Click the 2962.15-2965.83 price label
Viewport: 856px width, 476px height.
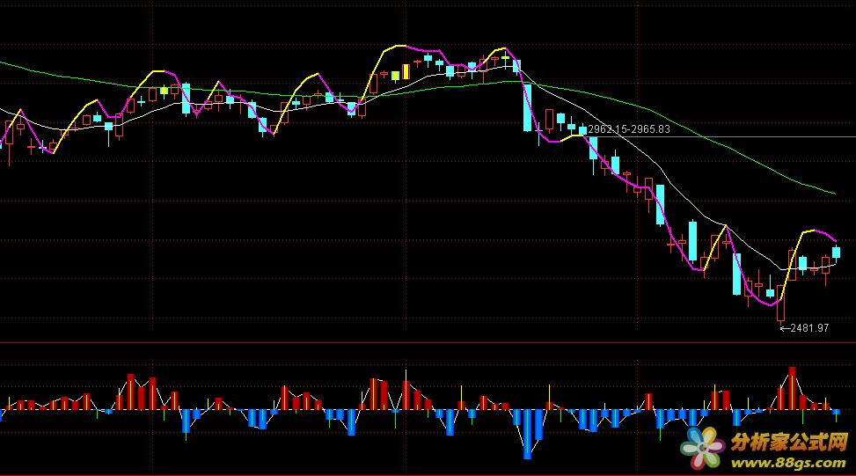tap(629, 129)
